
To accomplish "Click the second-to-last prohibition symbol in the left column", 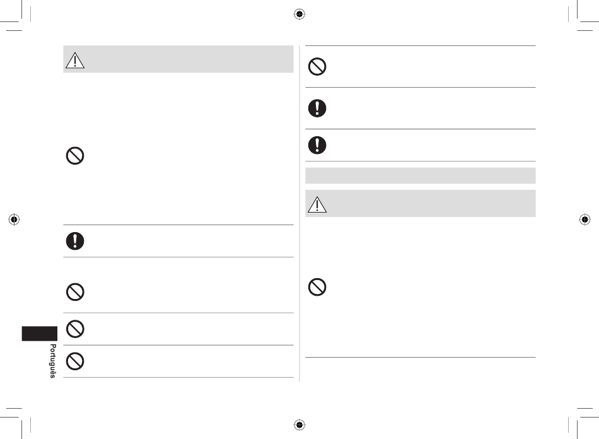I will [75, 329].
